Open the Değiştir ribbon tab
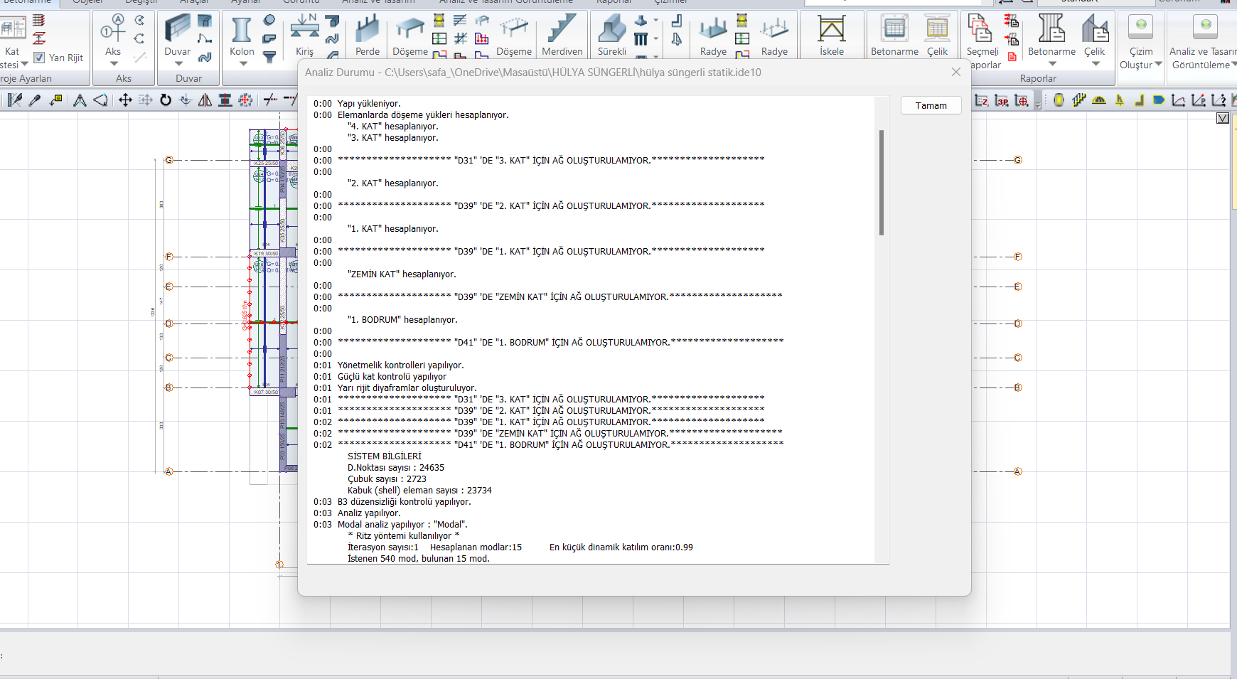Image resolution: width=1237 pixels, height=679 pixels. coord(141,2)
